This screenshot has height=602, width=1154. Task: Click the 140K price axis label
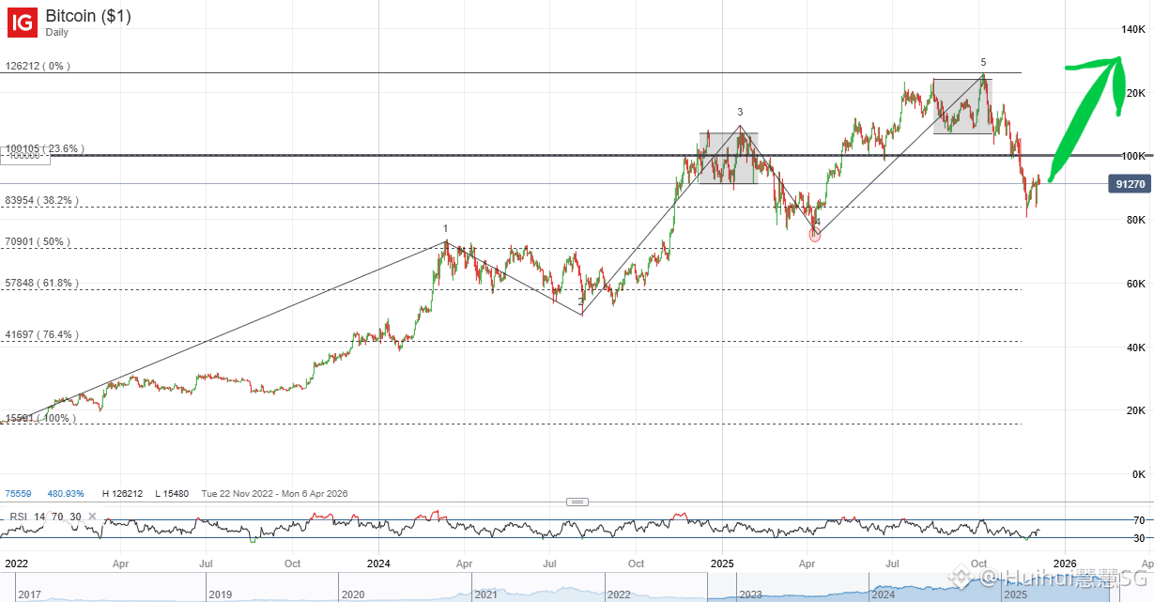point(1134,30)
